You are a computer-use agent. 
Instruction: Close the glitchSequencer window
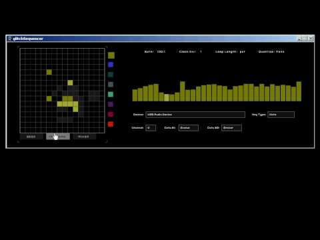point(311,39)
